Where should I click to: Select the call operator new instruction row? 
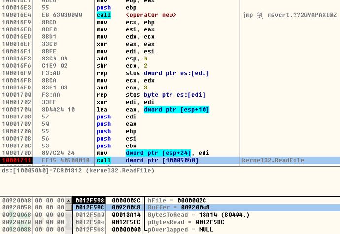[x=170, y=15]
